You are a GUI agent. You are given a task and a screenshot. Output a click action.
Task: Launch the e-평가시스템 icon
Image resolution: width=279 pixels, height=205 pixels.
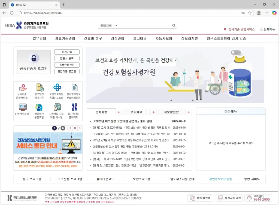point(22,109)
